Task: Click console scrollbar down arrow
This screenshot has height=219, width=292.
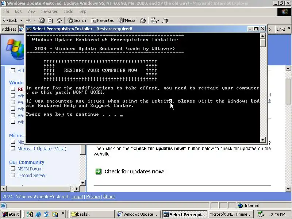Action: [262, 139]
